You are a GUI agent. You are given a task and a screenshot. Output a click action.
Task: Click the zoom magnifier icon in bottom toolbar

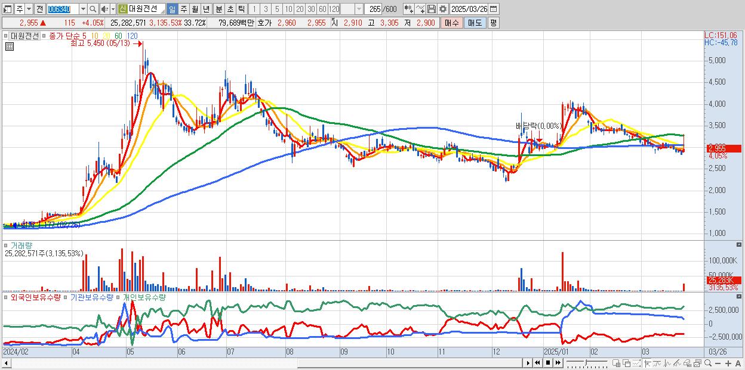[708, 363]
